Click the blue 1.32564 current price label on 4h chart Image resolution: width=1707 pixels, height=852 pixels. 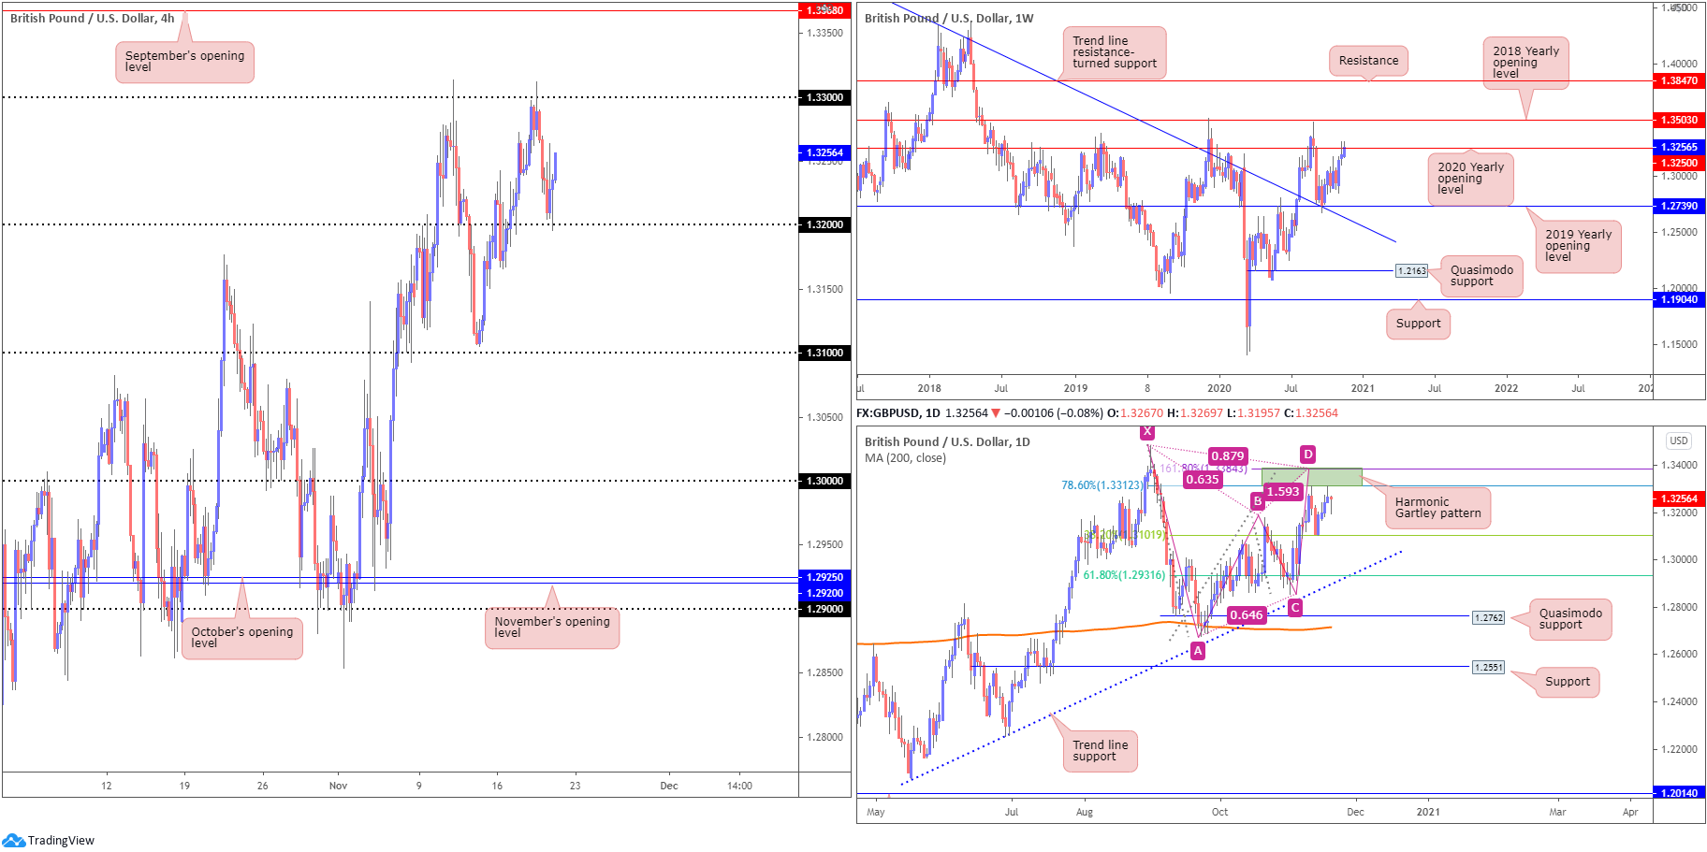point(824,152)
